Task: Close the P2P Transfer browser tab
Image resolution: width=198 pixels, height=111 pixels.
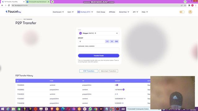Action: click(x=24, y=2)
